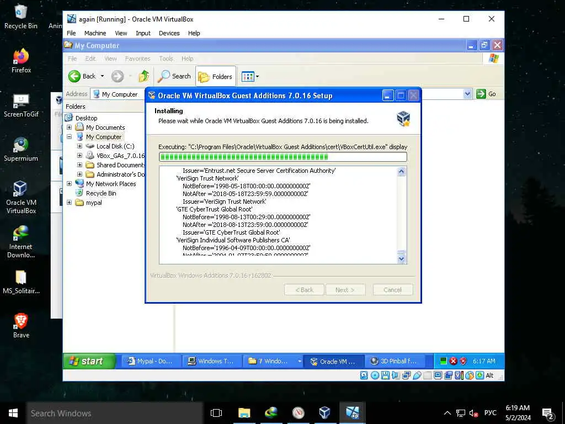
Task: Open ScreenToGif desktop shortcut
Action: point(21,105)
